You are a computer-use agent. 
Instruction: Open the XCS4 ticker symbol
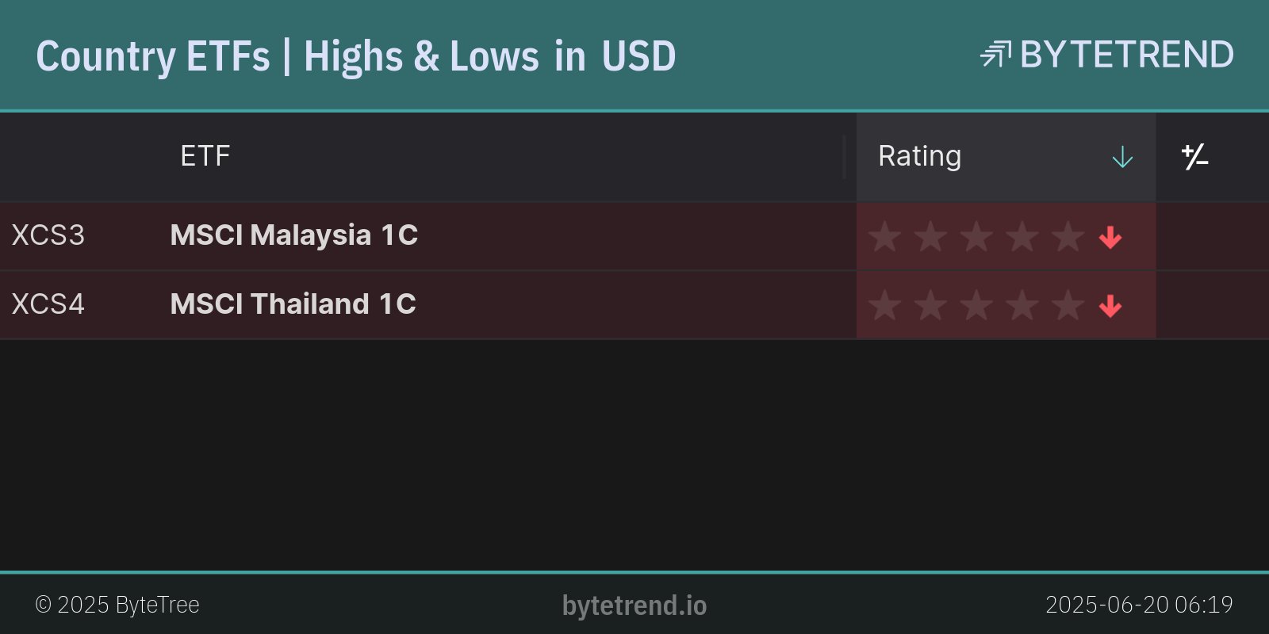click(48, 304)
